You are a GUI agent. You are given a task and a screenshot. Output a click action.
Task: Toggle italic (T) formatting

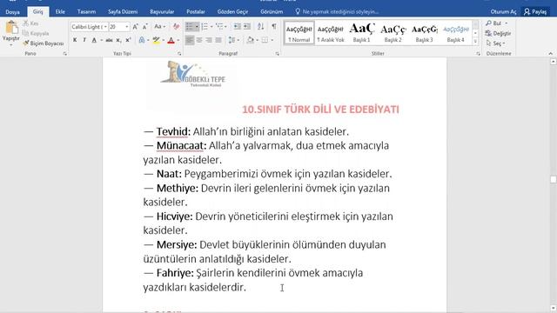(x=84, y=40)
